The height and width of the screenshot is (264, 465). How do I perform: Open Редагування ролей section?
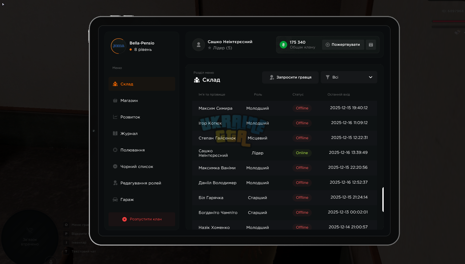click(x=142, y=183)
